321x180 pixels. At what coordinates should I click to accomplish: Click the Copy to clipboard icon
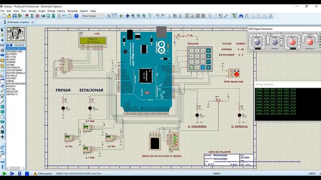tap(175, 16)
